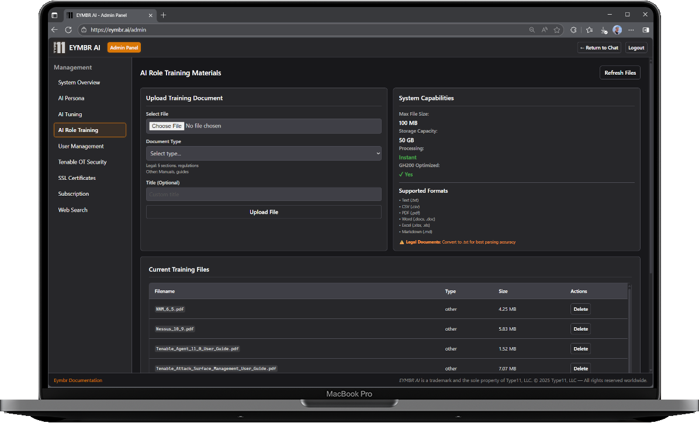Open the Favorites list icon
Image resolution: width=699 pixels, height=423 pixels.
pyautogui.click(x=590, y=30)
